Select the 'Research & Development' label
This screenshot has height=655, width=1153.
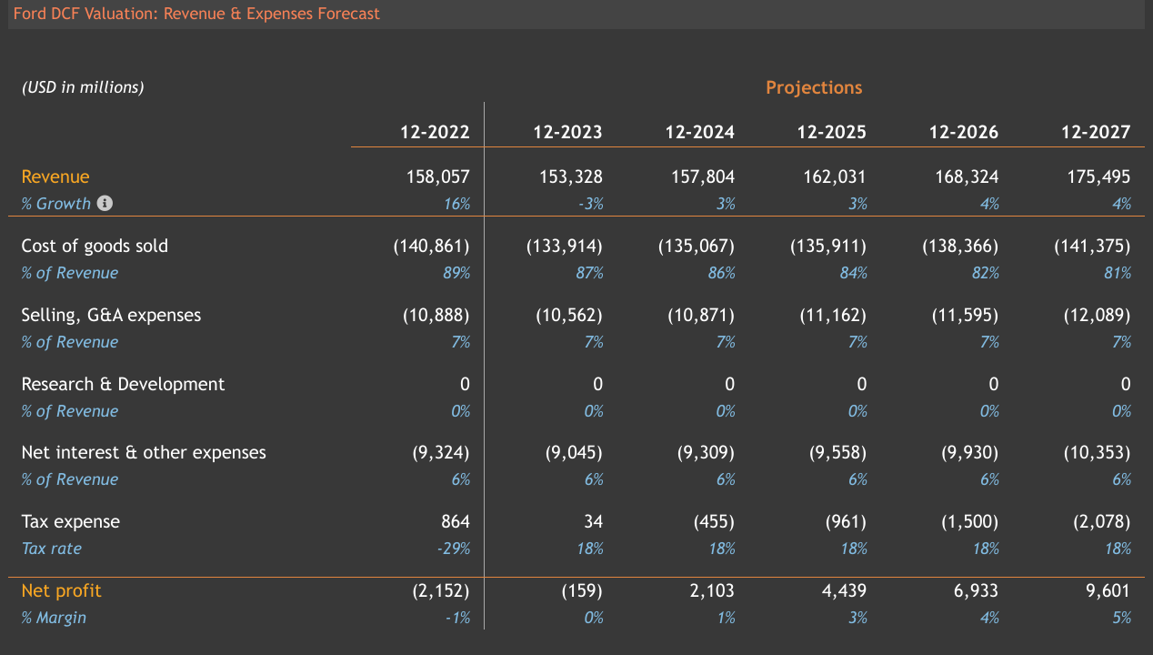coord(123,384)
